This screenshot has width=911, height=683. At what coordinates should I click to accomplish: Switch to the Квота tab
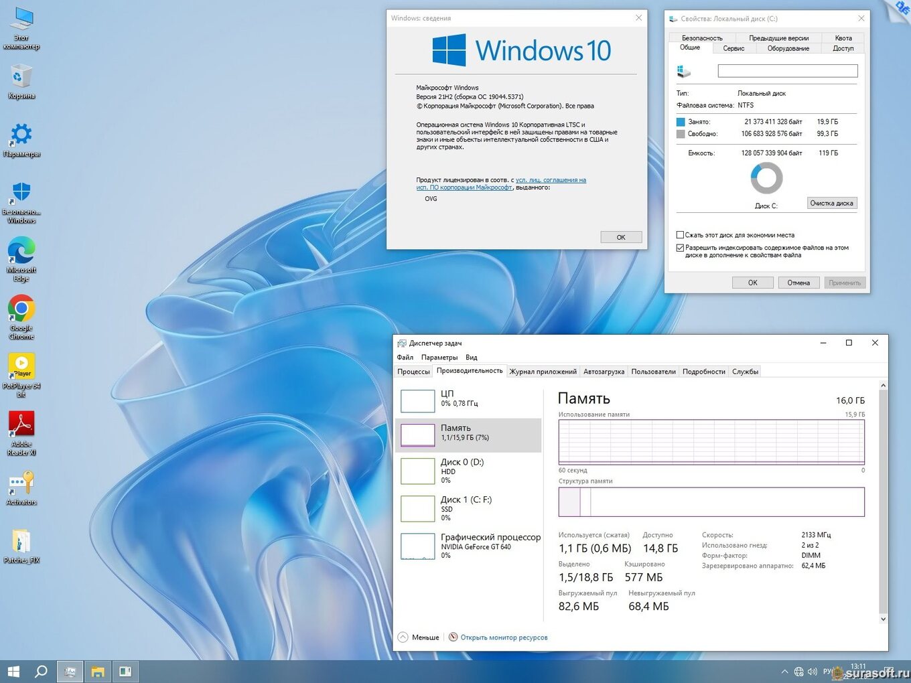click(x=843, y=38)
